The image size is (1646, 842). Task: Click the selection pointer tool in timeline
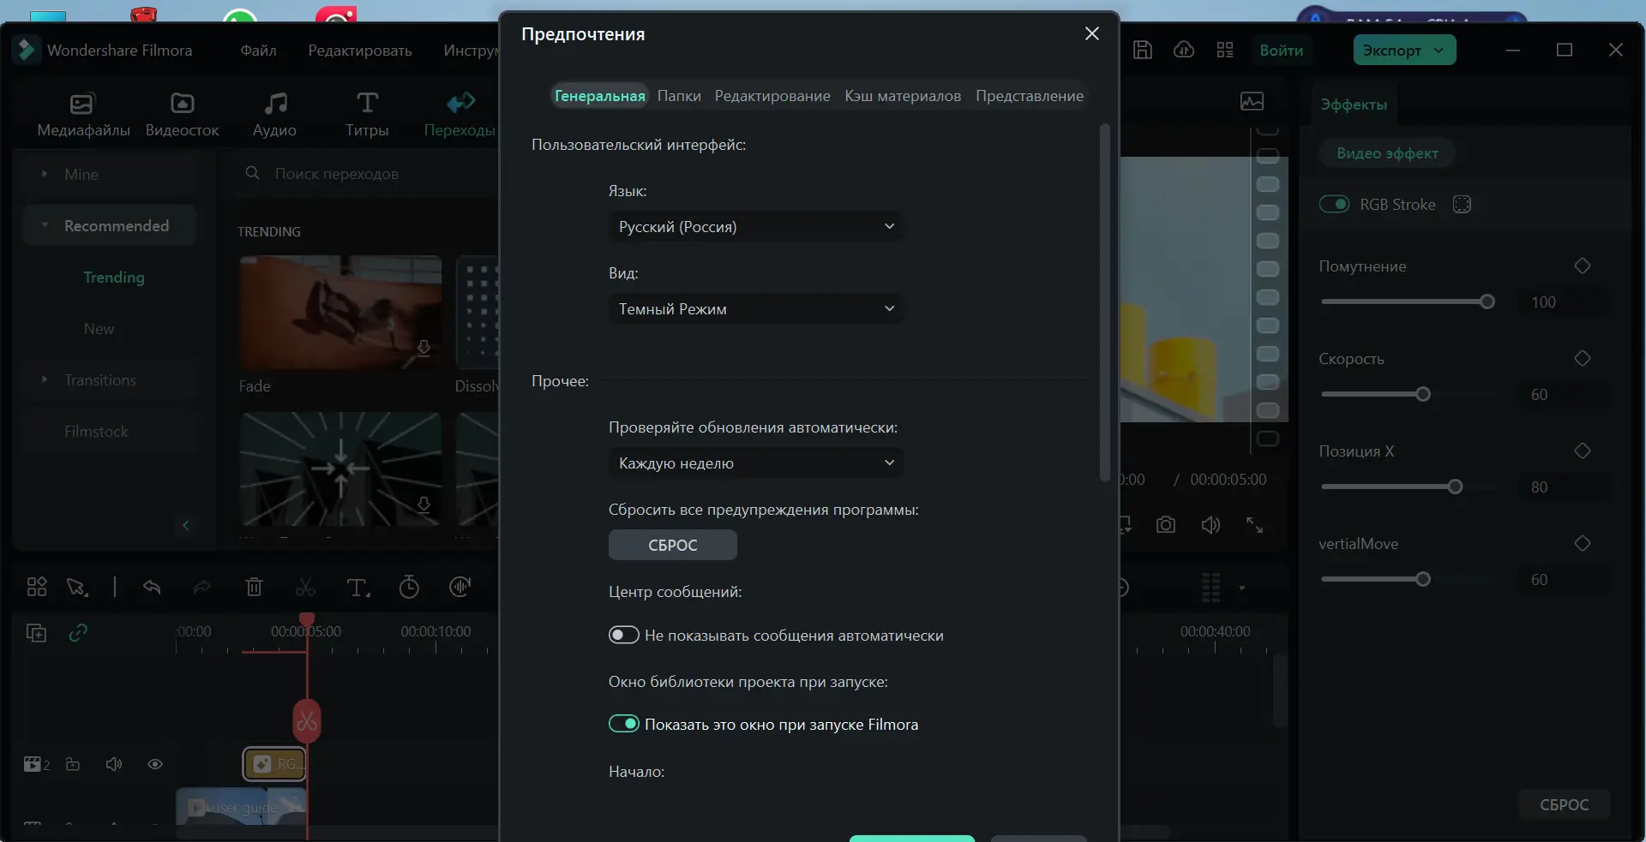(x=77, y=587)
